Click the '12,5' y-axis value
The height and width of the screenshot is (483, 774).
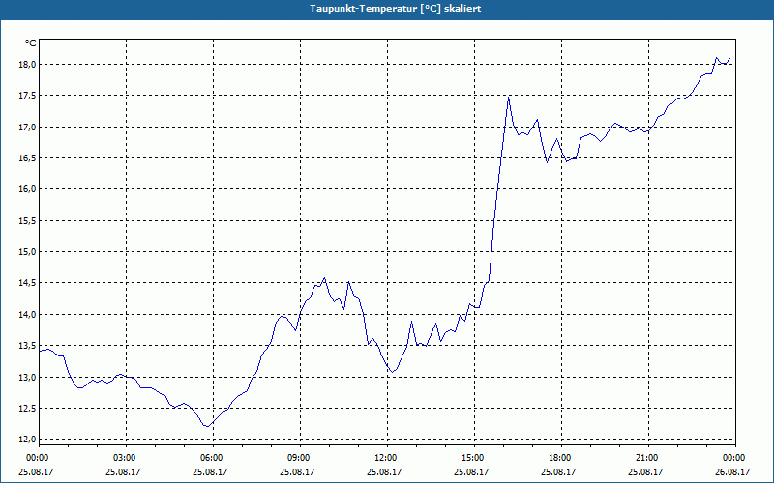28,408
